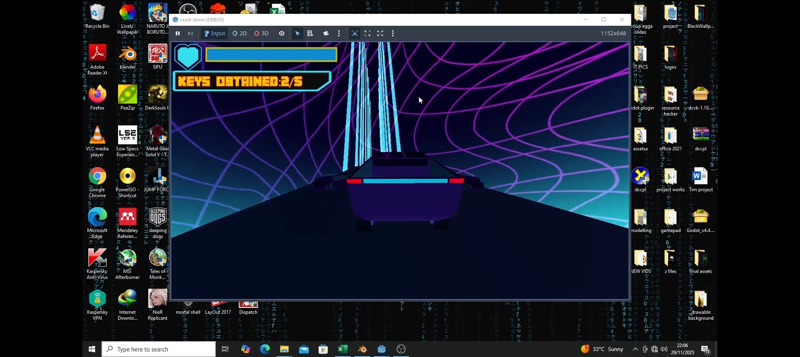Screen dimensions: 800x357
Task: Toggle embed game on next play
Action: click(354, 33)
